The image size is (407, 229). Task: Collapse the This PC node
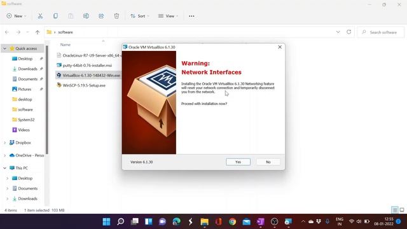tap(4, 168)
